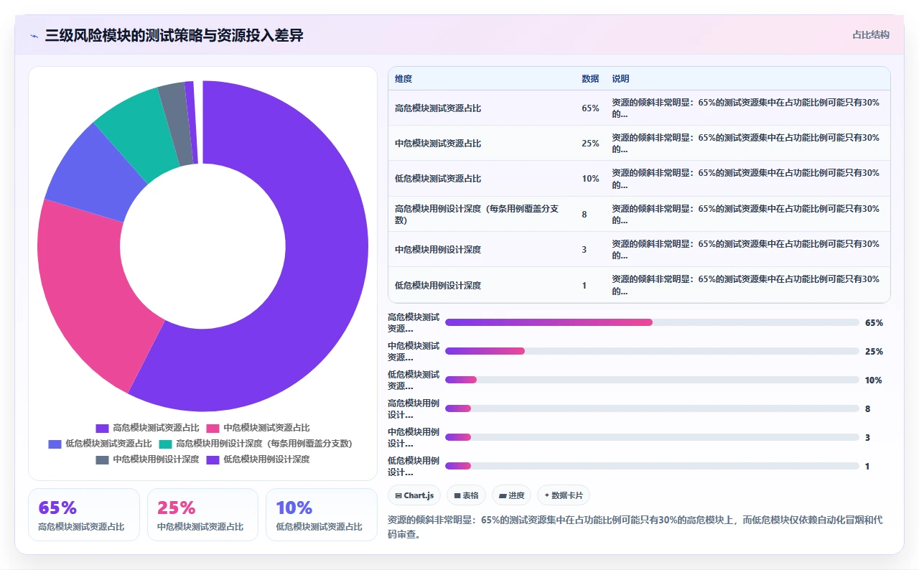Screen dimensions: 919x570
Task: Click the progress bar with value 3
Action: [x=652, y=437]
